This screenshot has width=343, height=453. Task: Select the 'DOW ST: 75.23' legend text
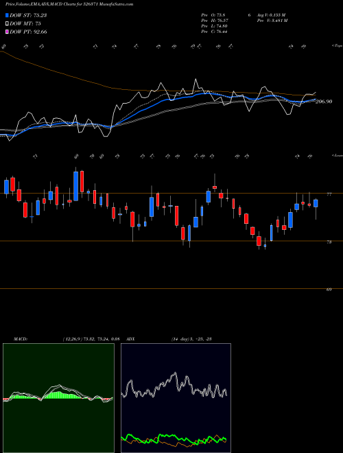click(28, 15)
